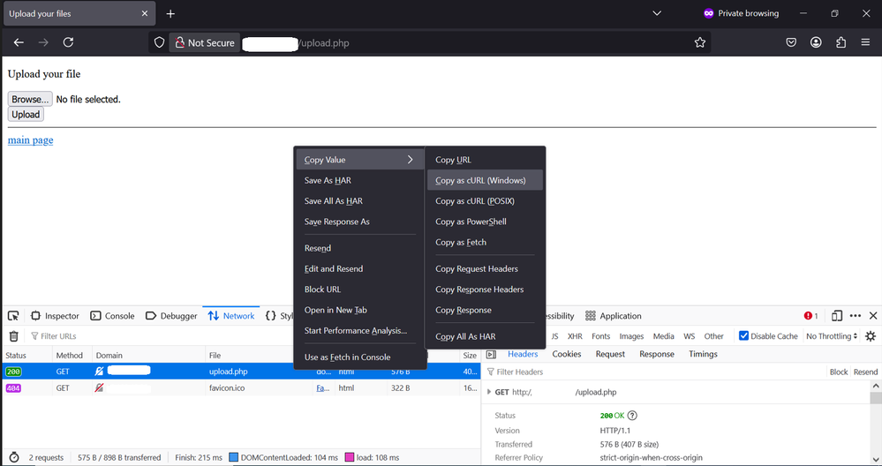This screenshot has width=882, height=466.
Task: Open the Timings details tab
Action: 703,354
